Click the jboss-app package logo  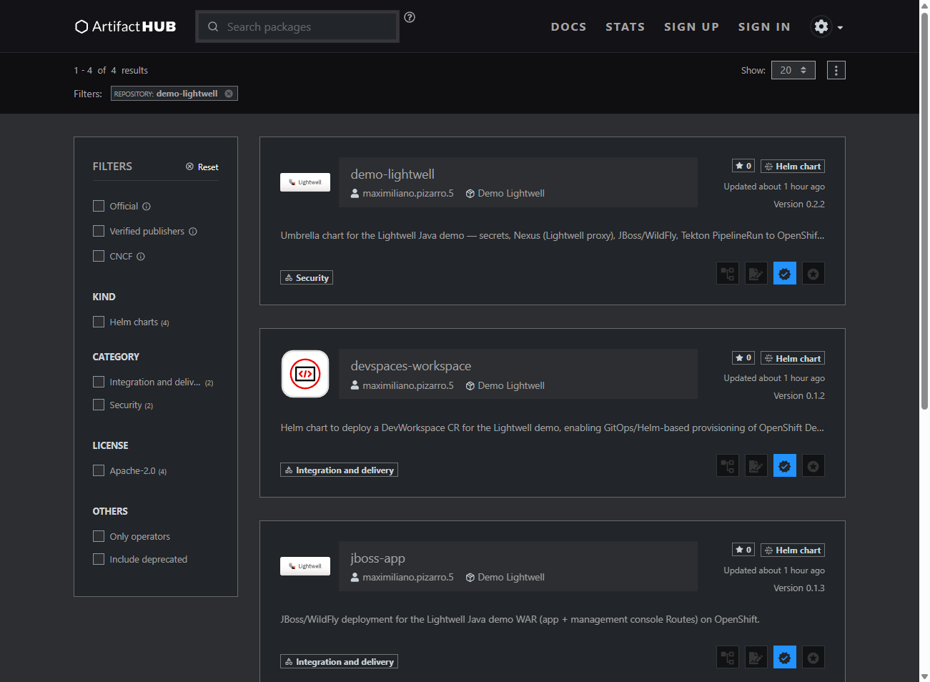coord(305,566)
